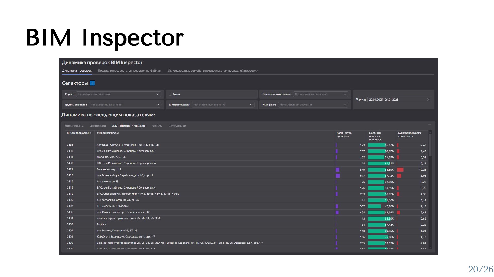Click total time value 8,06
This screenshot has width=494, height=277.
tap(423, 176)
